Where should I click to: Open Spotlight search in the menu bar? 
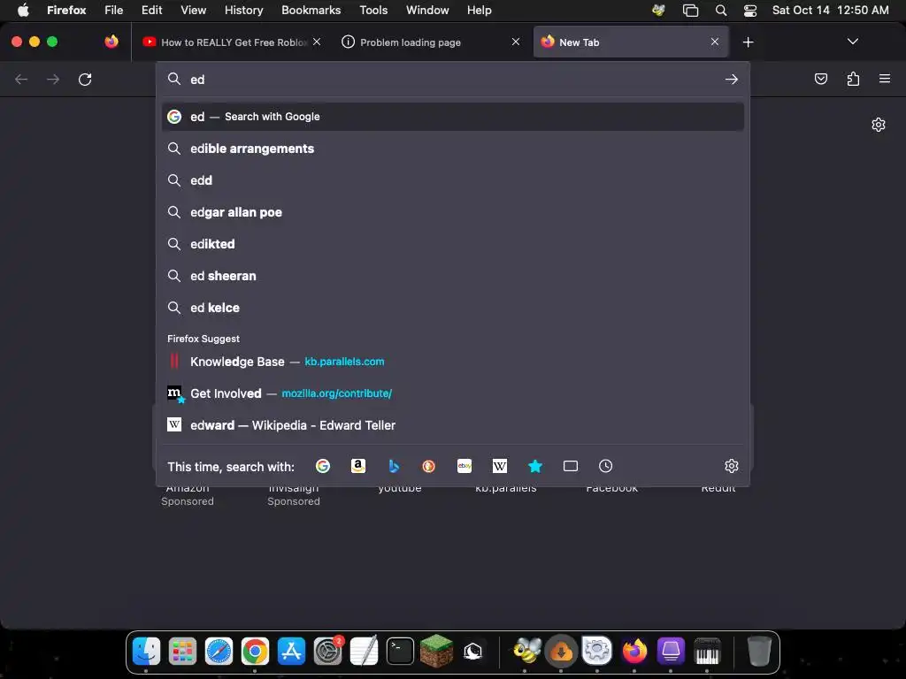coord(721,11)
